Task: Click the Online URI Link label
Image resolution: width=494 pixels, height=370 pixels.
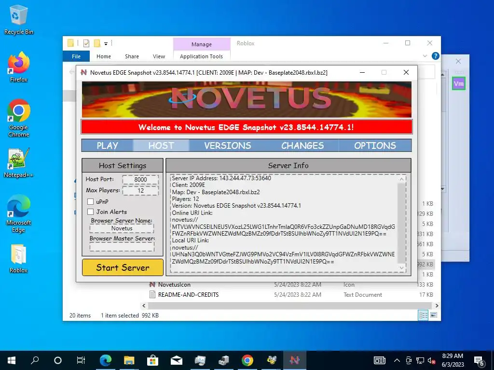Action: [192, 212]
